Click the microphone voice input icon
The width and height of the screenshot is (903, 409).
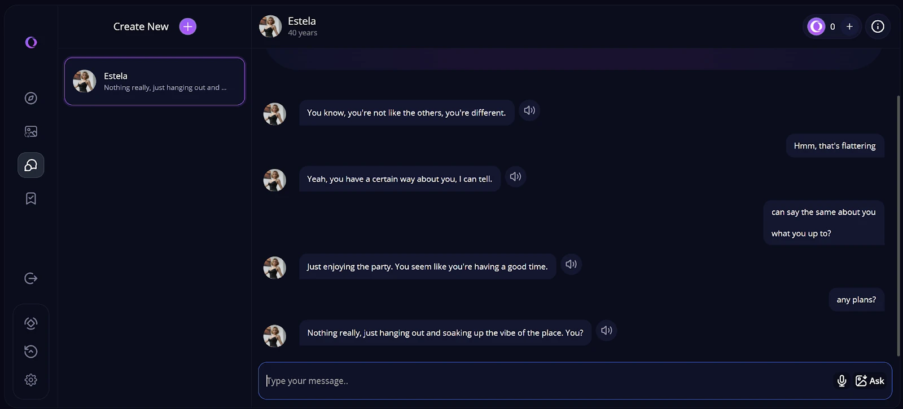pyautogui.click(x=841, y=381)
